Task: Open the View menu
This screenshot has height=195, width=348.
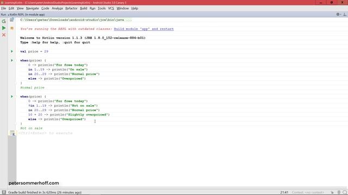Action: tap(20, 8)
